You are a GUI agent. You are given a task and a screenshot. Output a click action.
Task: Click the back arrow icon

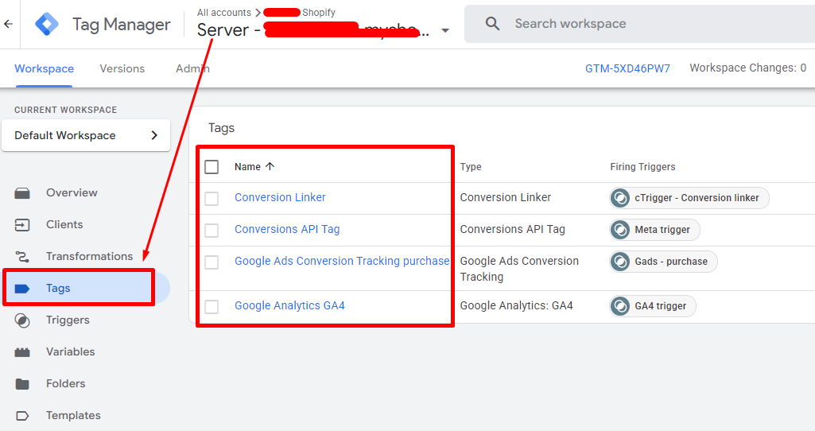(x=8, y=24)
